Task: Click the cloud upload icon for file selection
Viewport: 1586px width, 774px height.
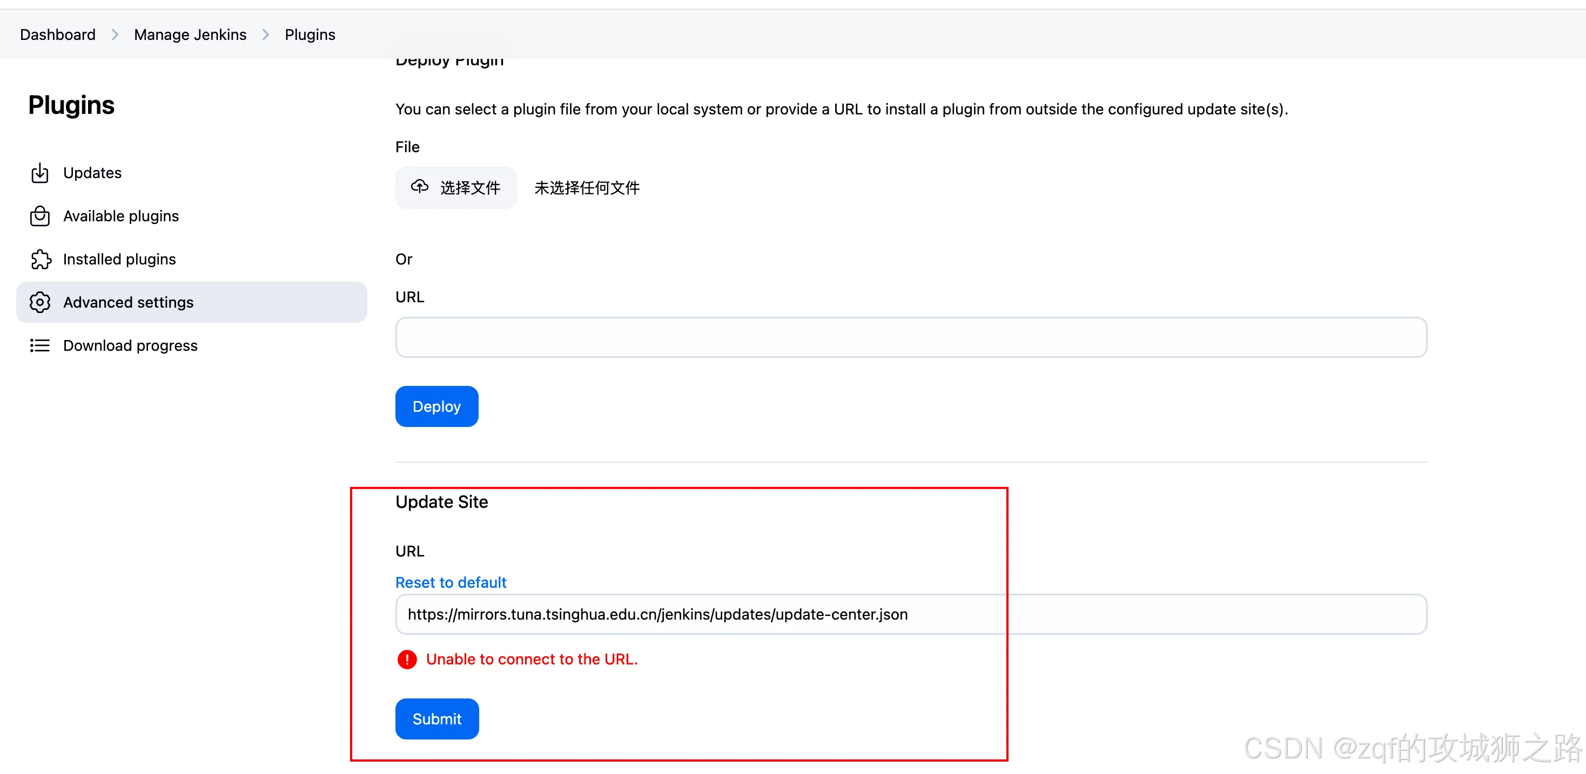Action: [x=420, y=186]
